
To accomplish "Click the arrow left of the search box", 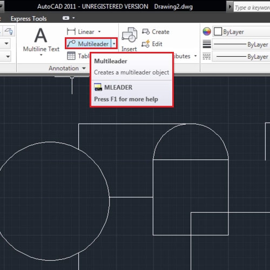I will pos(230,7).
